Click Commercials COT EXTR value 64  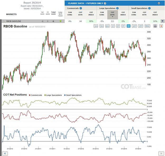81,21
